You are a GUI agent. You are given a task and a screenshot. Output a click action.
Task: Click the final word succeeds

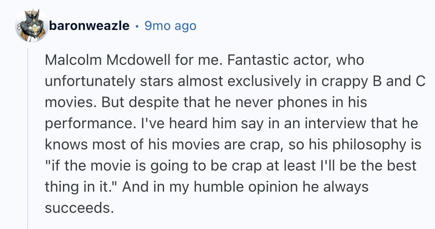[79, 208]
